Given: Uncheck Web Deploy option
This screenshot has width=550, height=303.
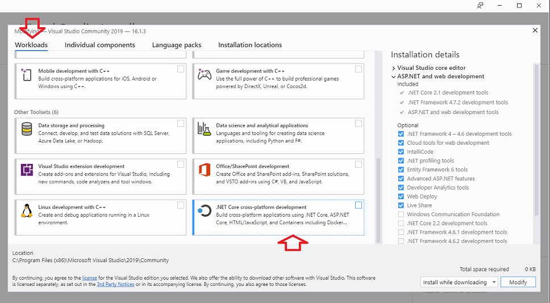Looking at the screenshot, I should coord(401,196).
